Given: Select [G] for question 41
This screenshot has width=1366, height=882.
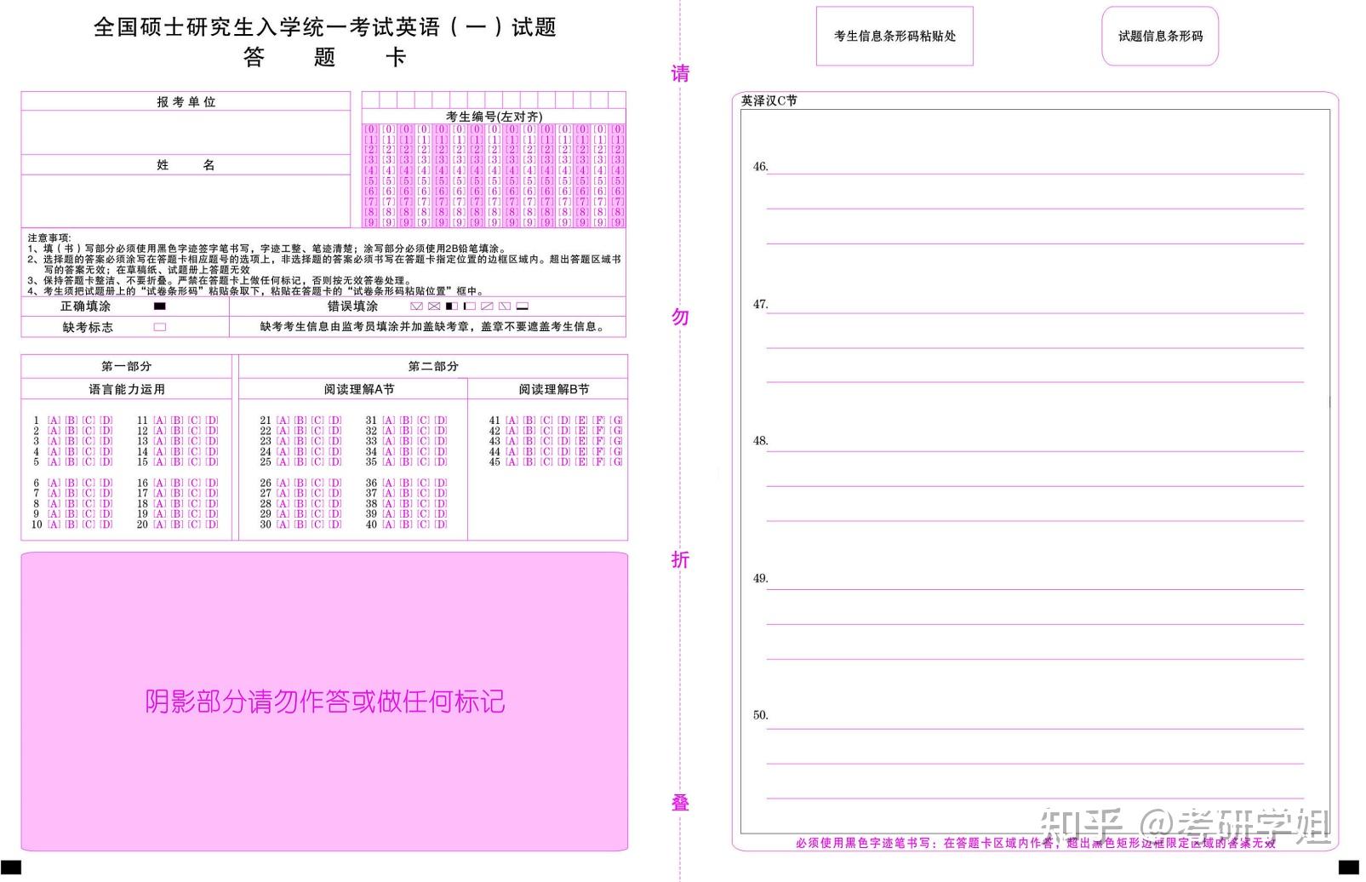Looking at the screenshot, I should 617,421.
